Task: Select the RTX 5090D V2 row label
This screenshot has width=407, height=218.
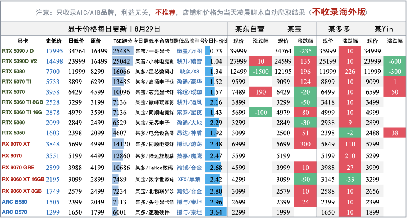Action: [19, 61]
